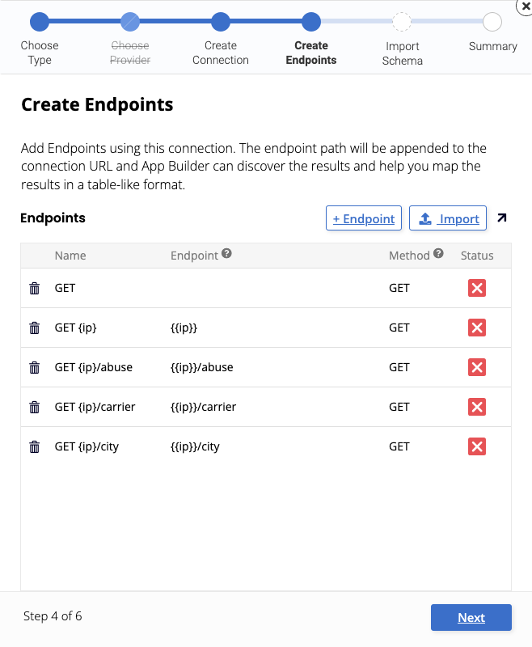Delete the GET {ip} endpoint row

click(33, 328)
